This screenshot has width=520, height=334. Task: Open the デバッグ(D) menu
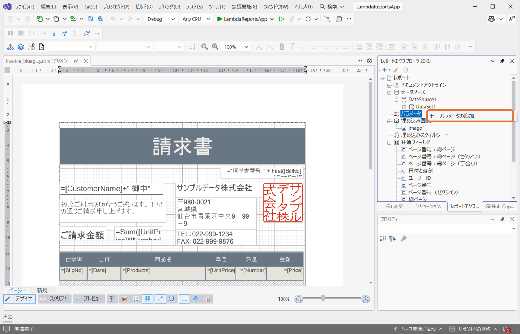(x=169, y=7)
